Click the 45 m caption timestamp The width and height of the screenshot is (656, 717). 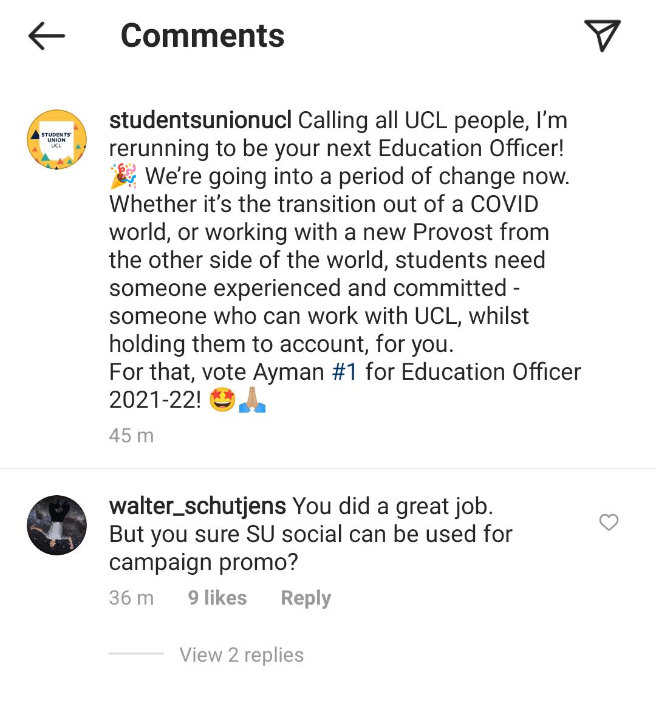pyautogui.click(x=131, y=436)
